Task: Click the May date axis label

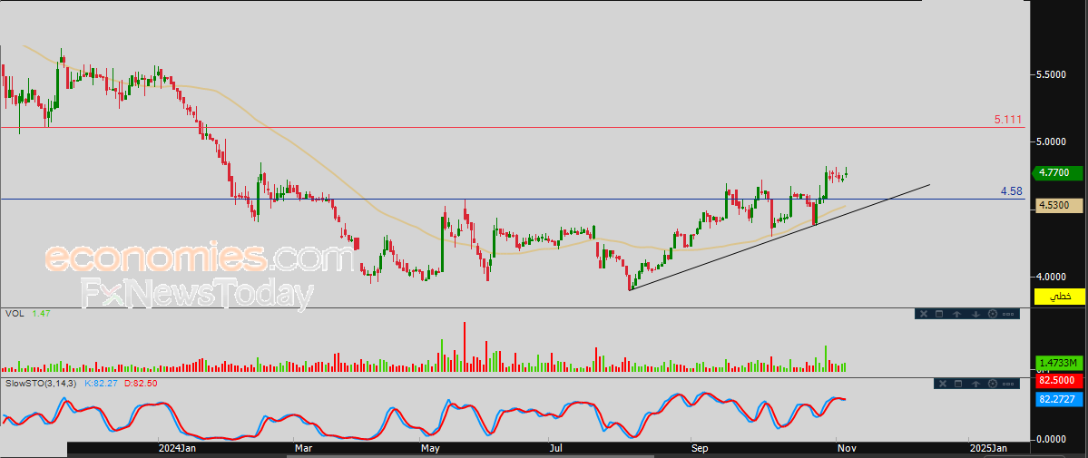Action: 431,448
